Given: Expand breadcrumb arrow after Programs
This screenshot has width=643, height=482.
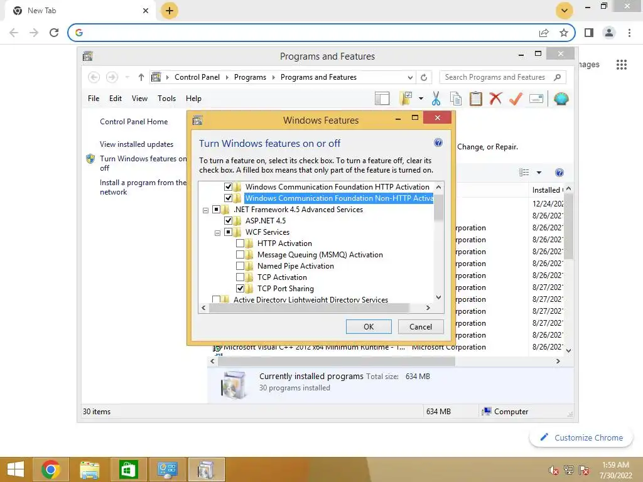Looking at the screenshot, I should click(273, 77).
